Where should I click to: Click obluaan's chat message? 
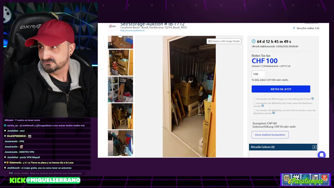22,120
